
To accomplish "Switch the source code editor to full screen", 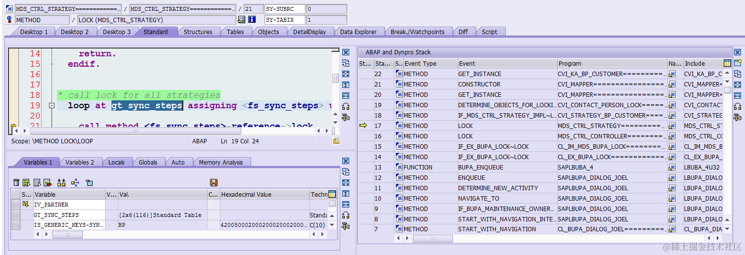I will point(346,74).
